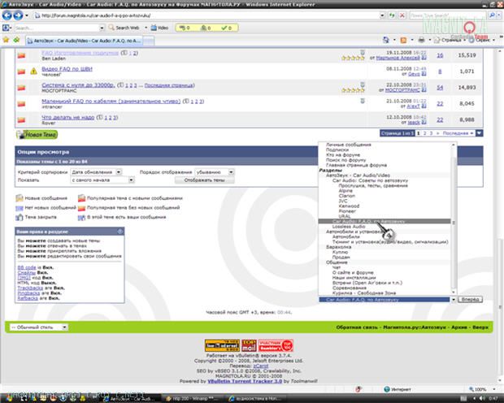Open the 'Критерий сортировки' dropdown

pos(97,172)
